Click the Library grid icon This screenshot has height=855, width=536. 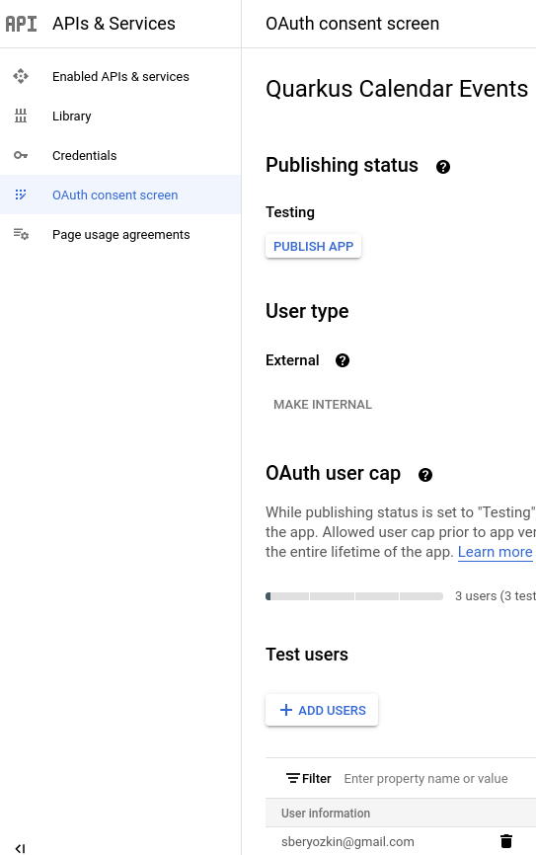[21, 116]
